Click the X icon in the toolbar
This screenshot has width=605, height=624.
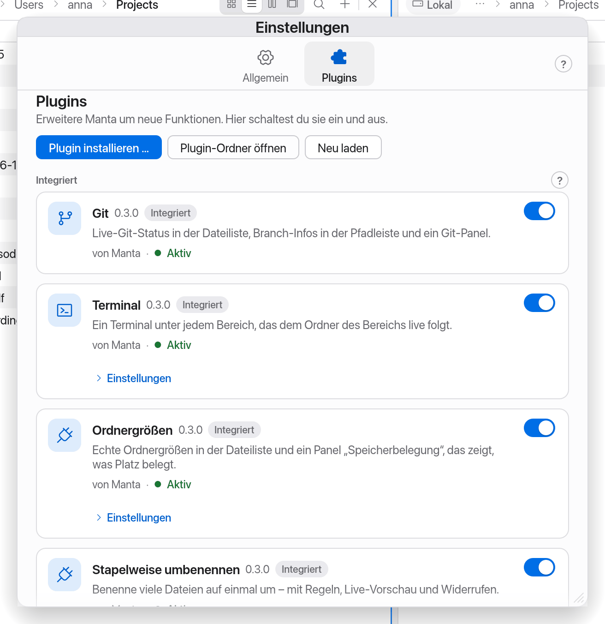[373, 5]
